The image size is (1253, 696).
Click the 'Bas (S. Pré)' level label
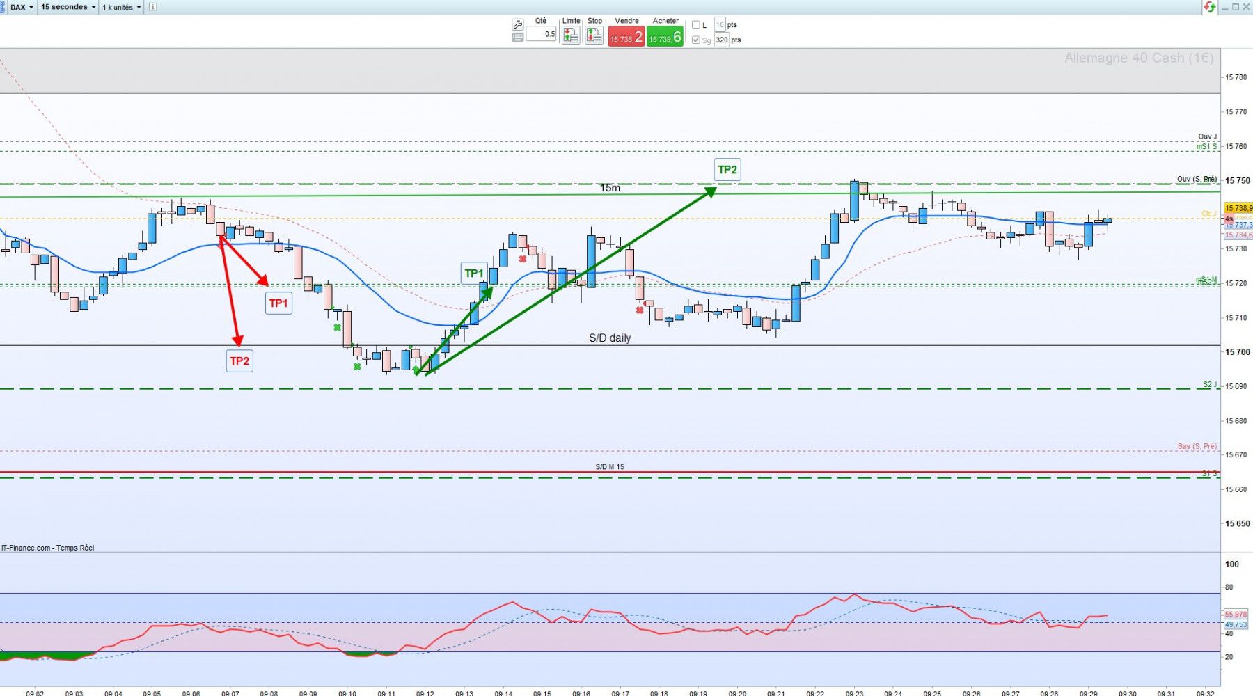(x=1197, y=447)
